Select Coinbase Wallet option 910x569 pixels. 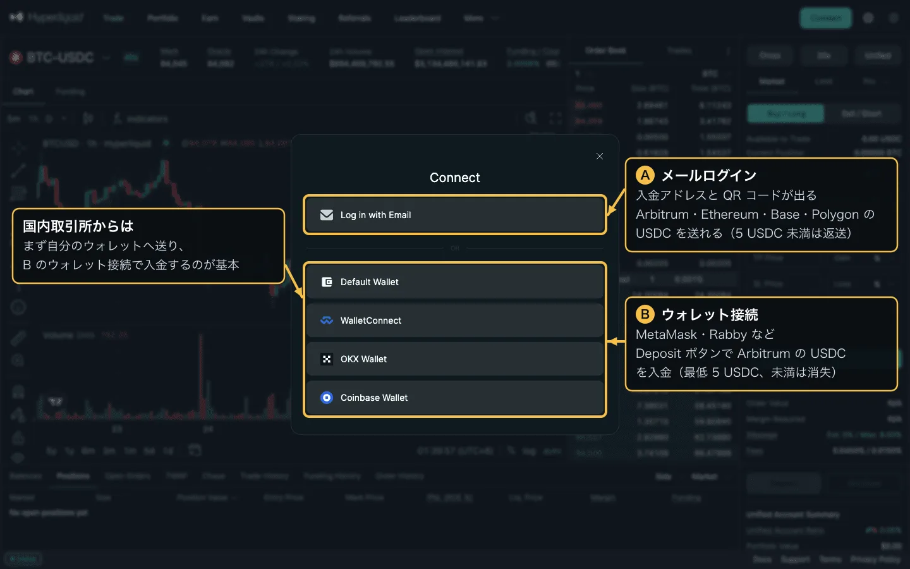tap(455, 398)
